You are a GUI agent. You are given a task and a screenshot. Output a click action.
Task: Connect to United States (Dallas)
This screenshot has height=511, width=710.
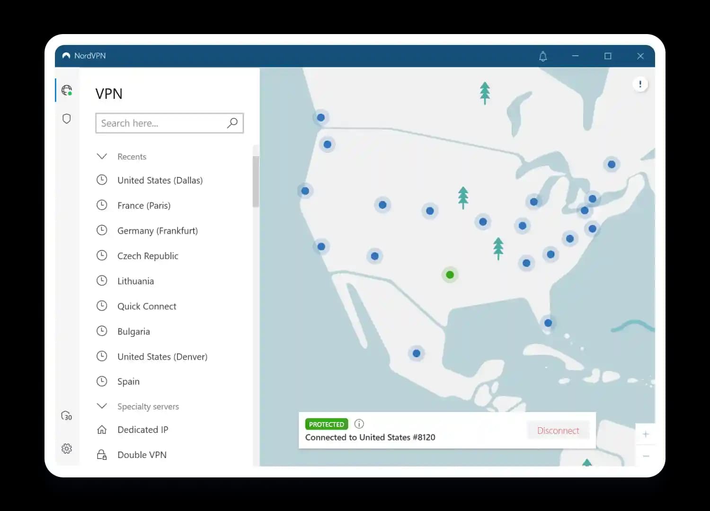coord(160,180)
